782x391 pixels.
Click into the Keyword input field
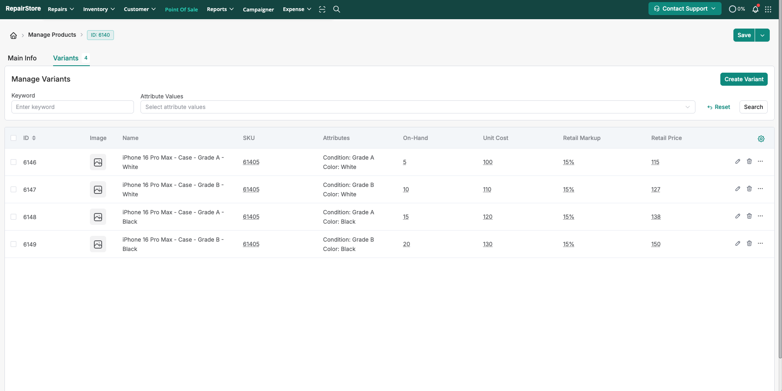tap(73, 107)
